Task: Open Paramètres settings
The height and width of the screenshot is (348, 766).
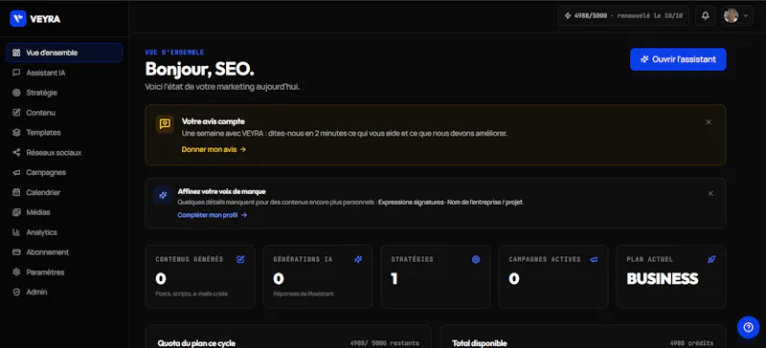Action: click(x=64, y=272)
